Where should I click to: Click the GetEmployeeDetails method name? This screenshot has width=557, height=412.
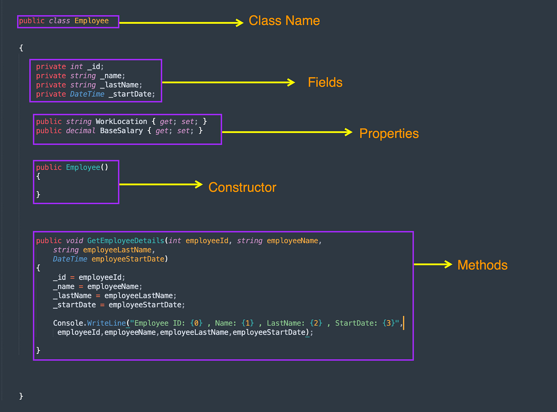coord(125,240)
